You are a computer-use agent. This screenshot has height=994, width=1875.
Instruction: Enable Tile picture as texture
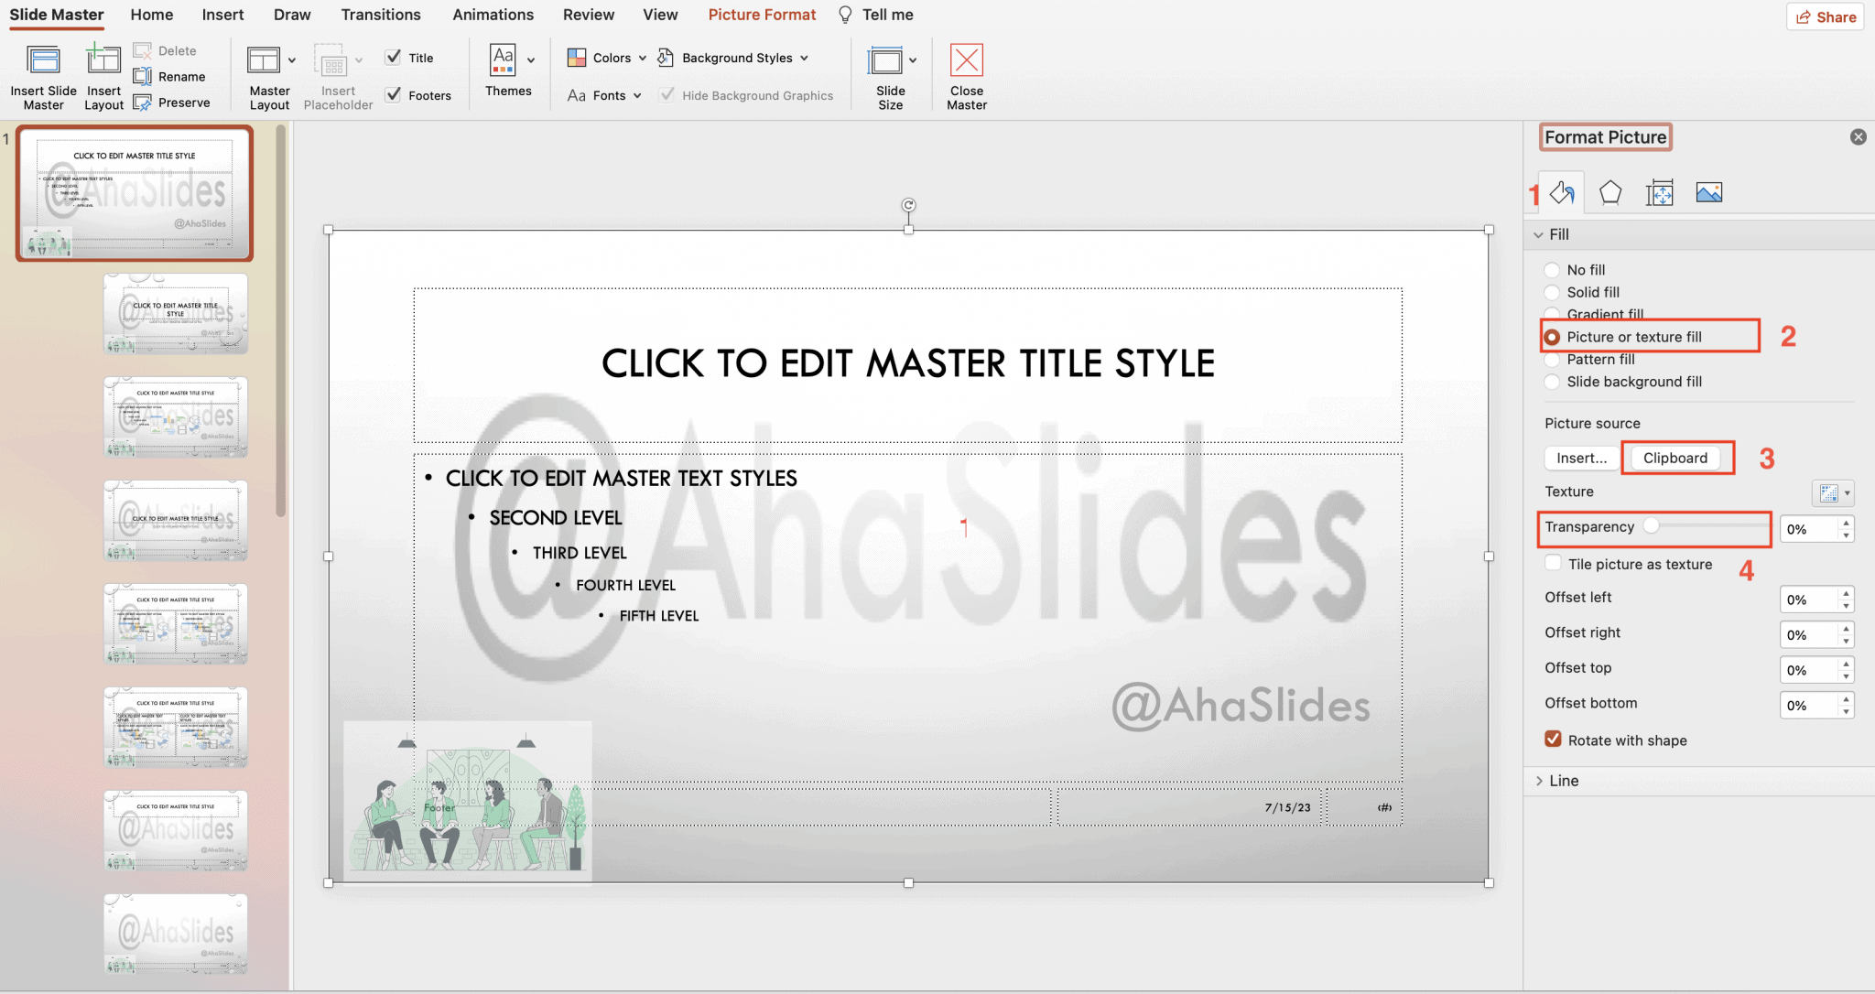[x=1552, y=562]
